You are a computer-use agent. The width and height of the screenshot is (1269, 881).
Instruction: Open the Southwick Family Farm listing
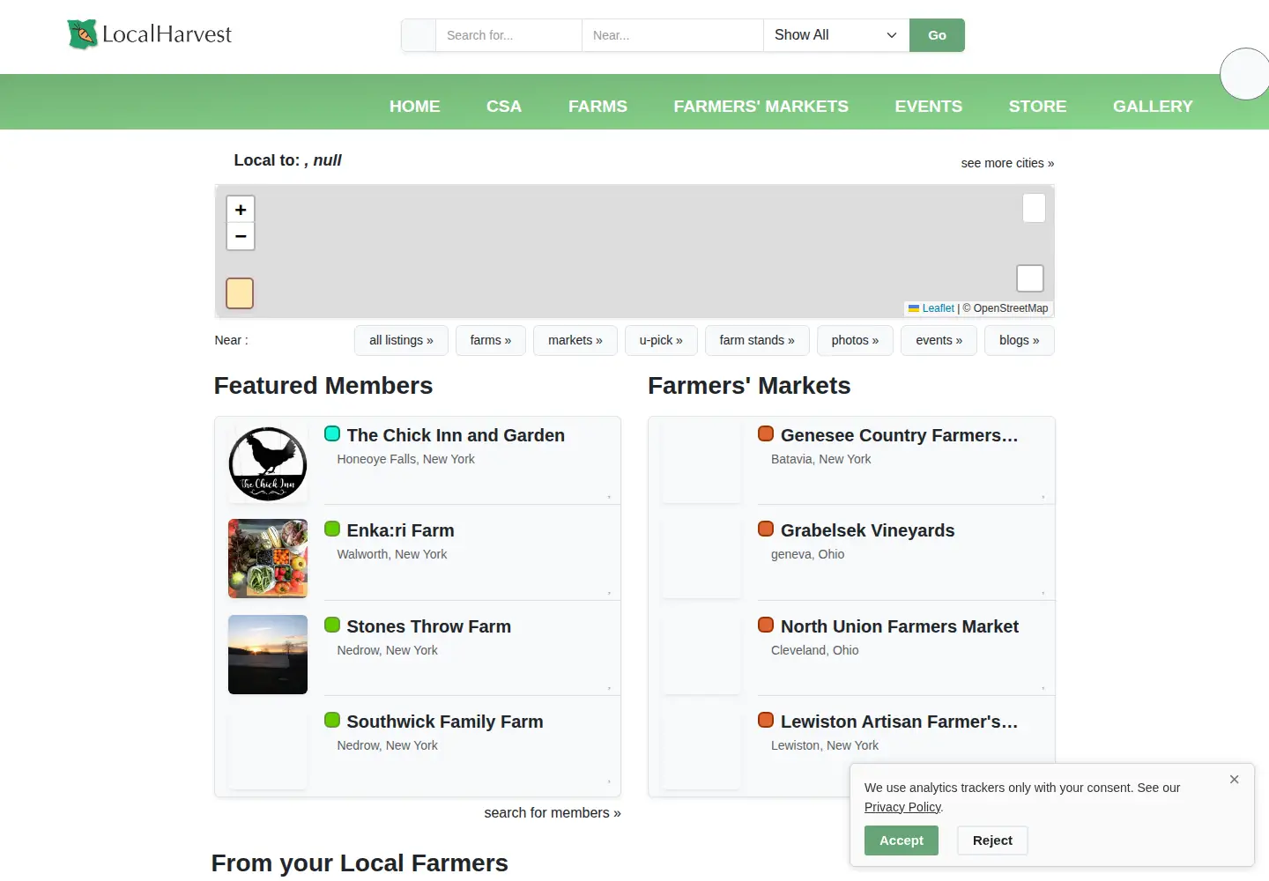(445, 722)
